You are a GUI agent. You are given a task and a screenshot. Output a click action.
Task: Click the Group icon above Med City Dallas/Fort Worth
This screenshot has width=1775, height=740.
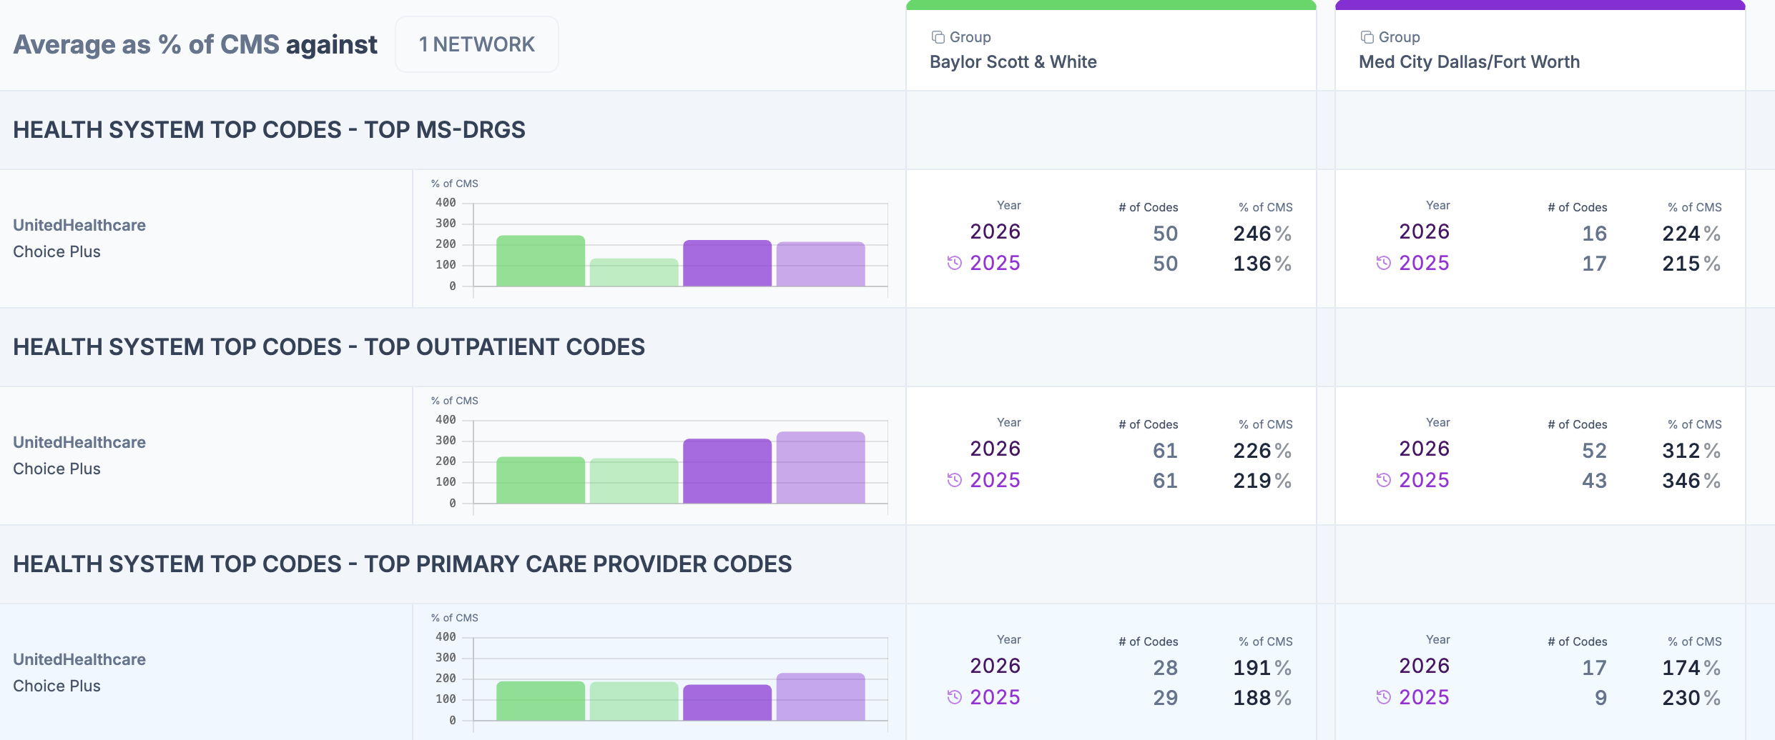[x=1367, y=37]
